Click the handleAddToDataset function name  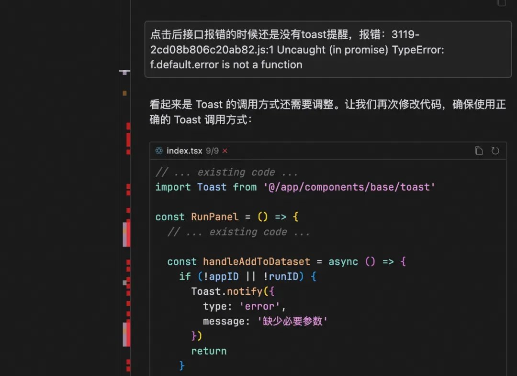[x=257, y=262]
